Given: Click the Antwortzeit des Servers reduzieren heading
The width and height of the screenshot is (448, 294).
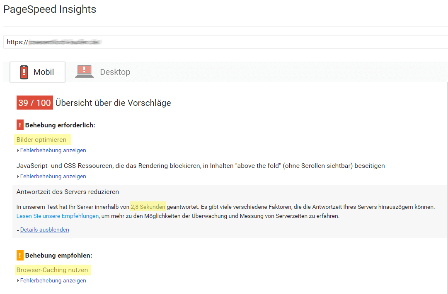Looking at the screenshot, I should 68,192.
